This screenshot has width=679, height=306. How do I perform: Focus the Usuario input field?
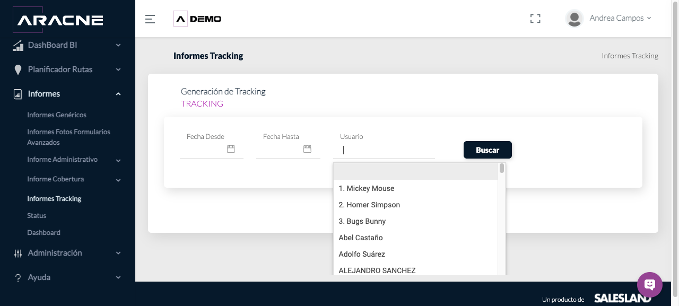coord(384,150)
